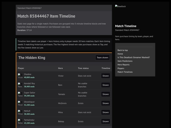Open Is This Deadlock Streamer Washed? link
The height and width of the screenshot is (128, 171).
(134, 57)
